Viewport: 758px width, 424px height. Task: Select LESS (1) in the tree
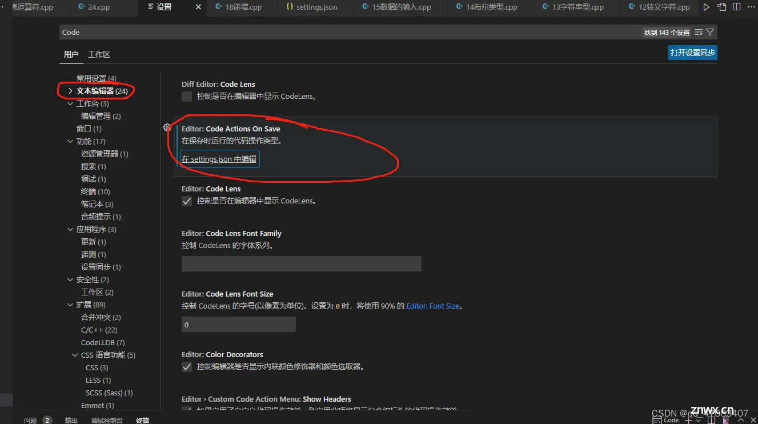click(98, 380)
